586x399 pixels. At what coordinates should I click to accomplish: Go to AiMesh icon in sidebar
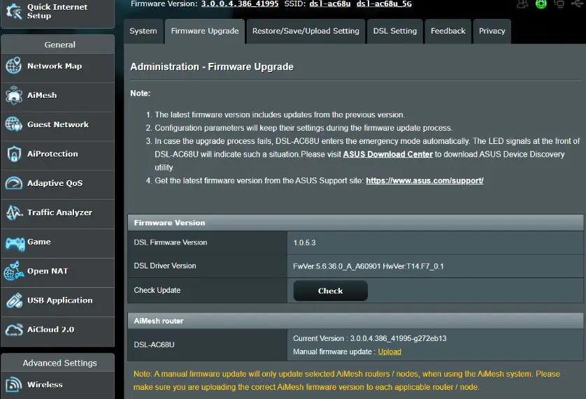pos(14,95)
